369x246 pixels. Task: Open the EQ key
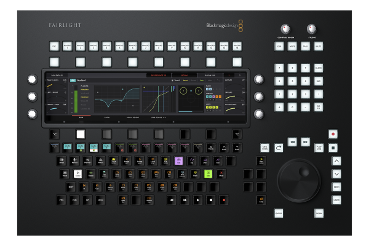[x=192, y=161]
